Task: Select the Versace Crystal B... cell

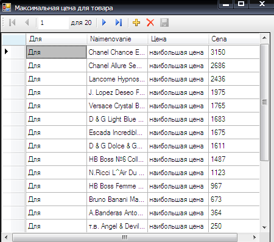Action: 117,106
